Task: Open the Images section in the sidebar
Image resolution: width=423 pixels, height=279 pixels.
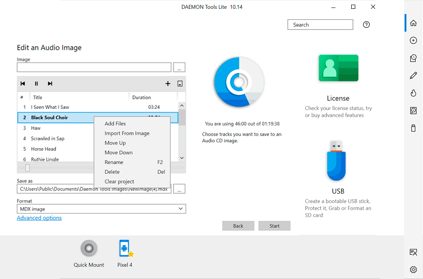Action: (413, 40)
